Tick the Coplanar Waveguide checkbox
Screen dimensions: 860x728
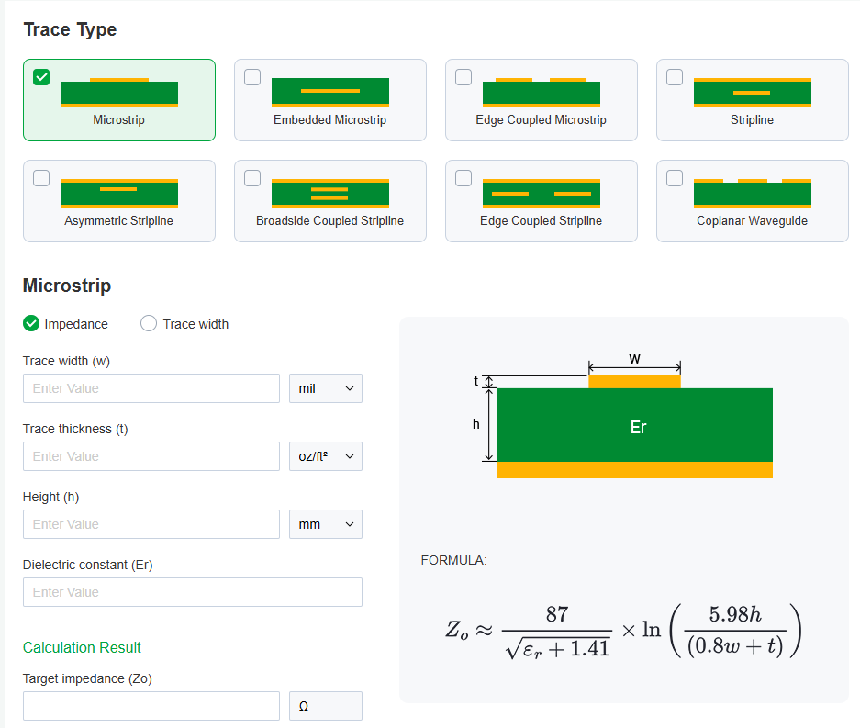(x=675, y=178)
